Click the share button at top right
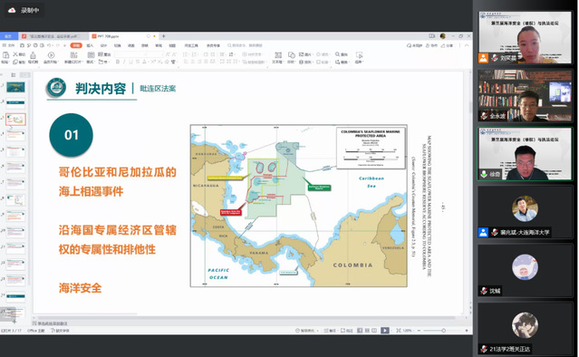The image size is (579, 357). pos(448,45)
